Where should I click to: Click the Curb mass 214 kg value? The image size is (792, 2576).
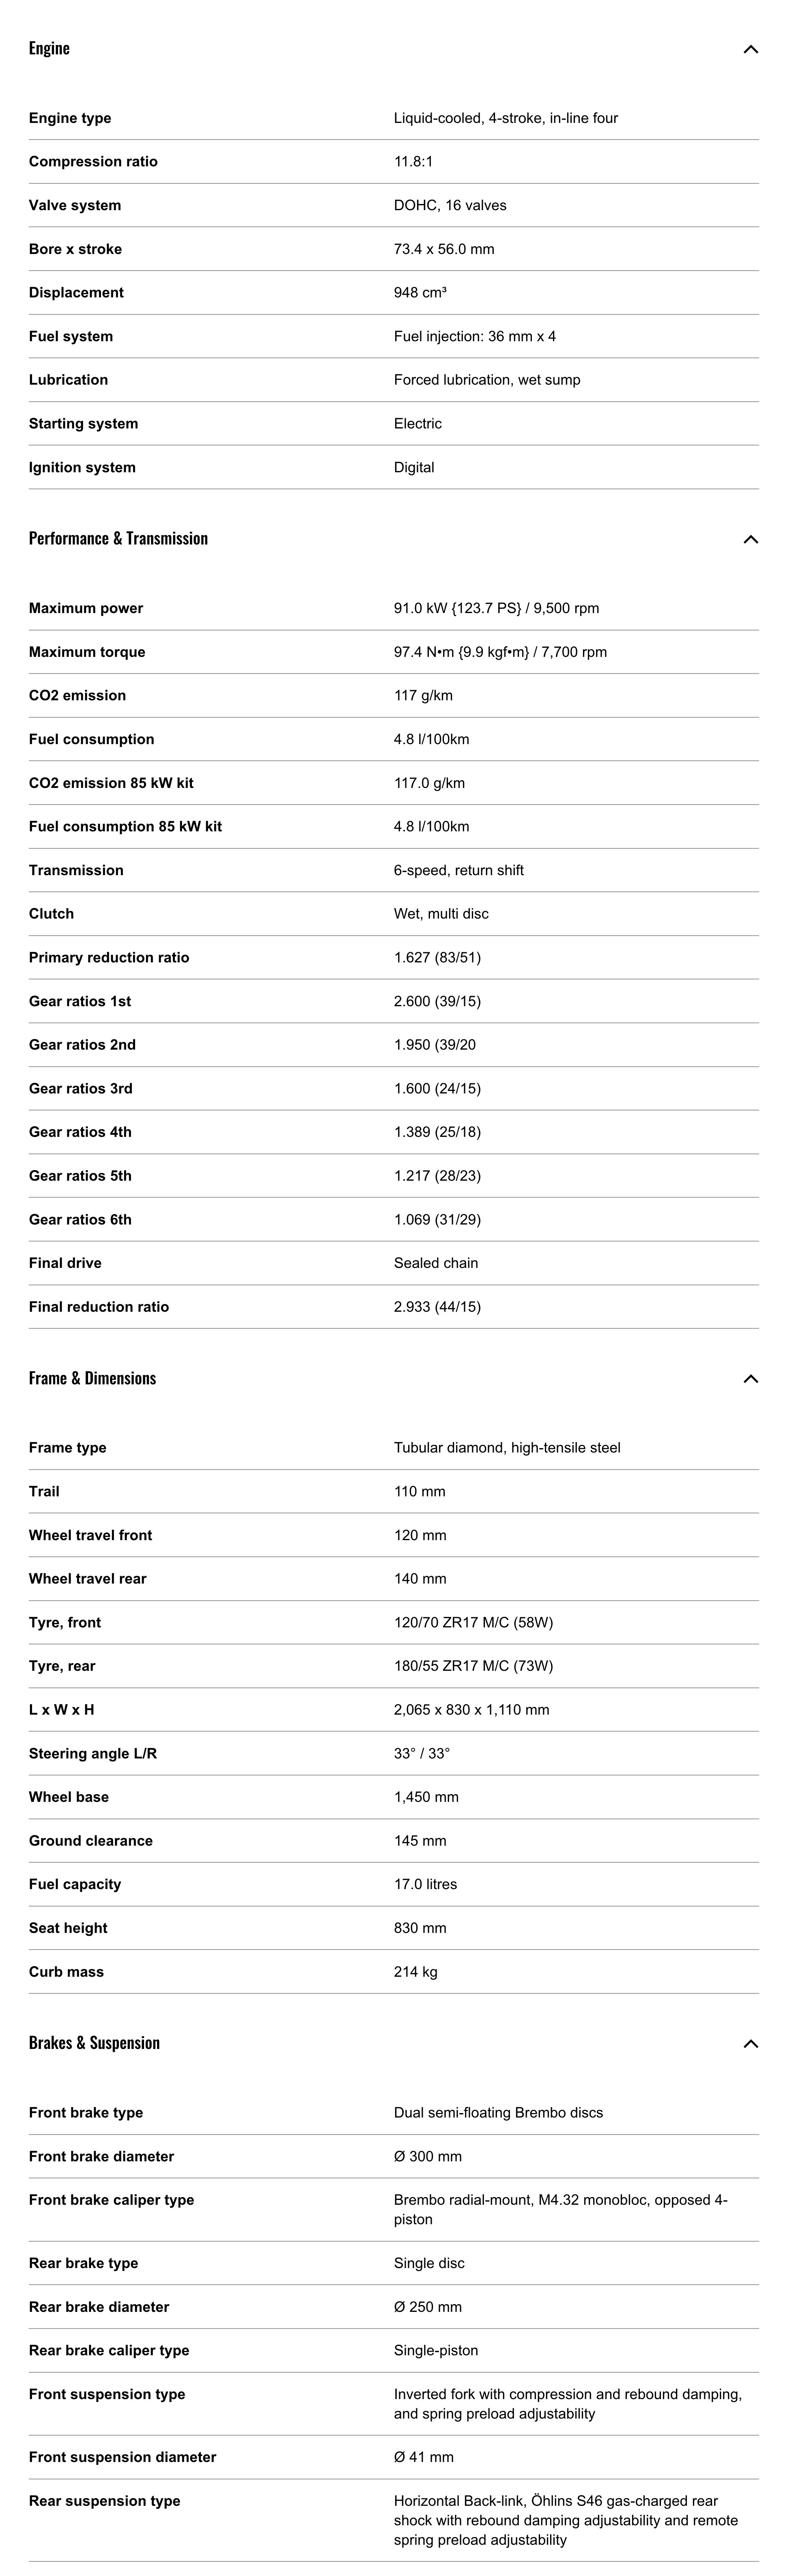[415, 1972]
